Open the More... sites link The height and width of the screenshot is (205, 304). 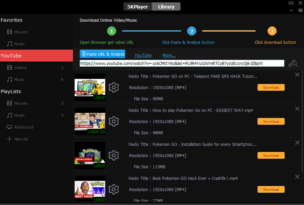(x=169, y=55)
